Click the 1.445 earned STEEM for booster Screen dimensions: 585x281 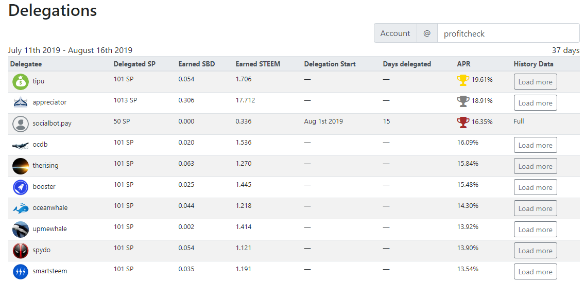point(244,184)
